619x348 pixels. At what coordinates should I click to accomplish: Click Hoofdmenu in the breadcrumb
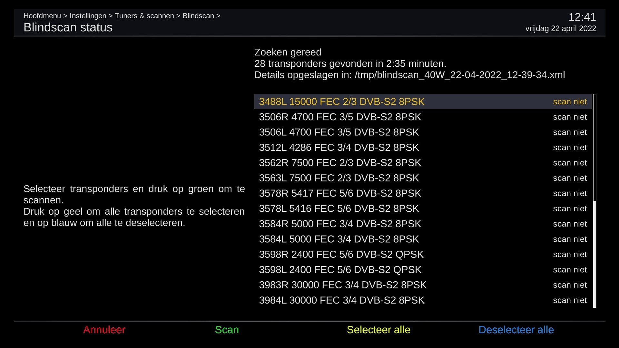(42, 16)
